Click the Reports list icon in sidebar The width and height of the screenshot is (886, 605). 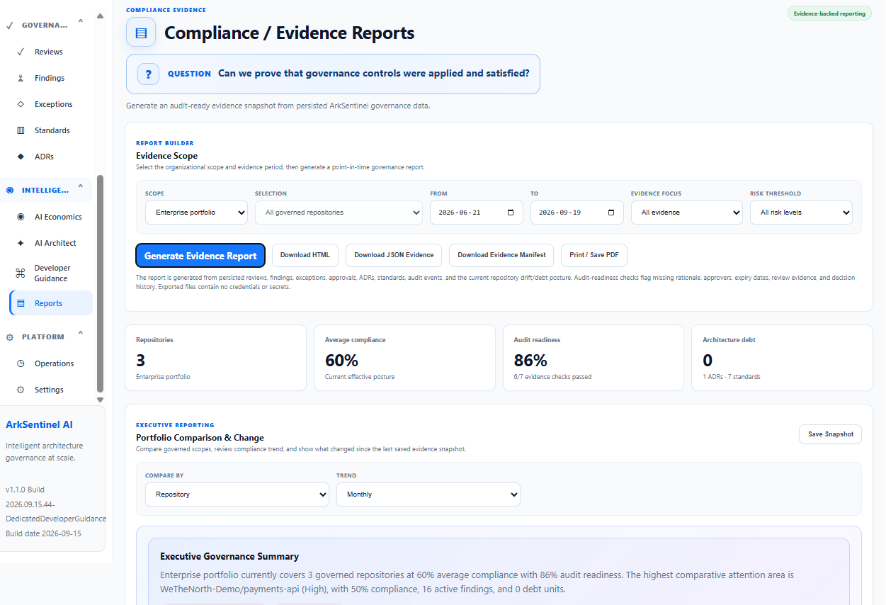tap(21, 303)
